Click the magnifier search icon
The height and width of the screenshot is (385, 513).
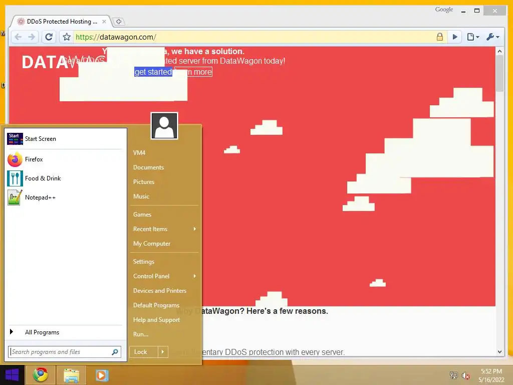coord(115,352)
